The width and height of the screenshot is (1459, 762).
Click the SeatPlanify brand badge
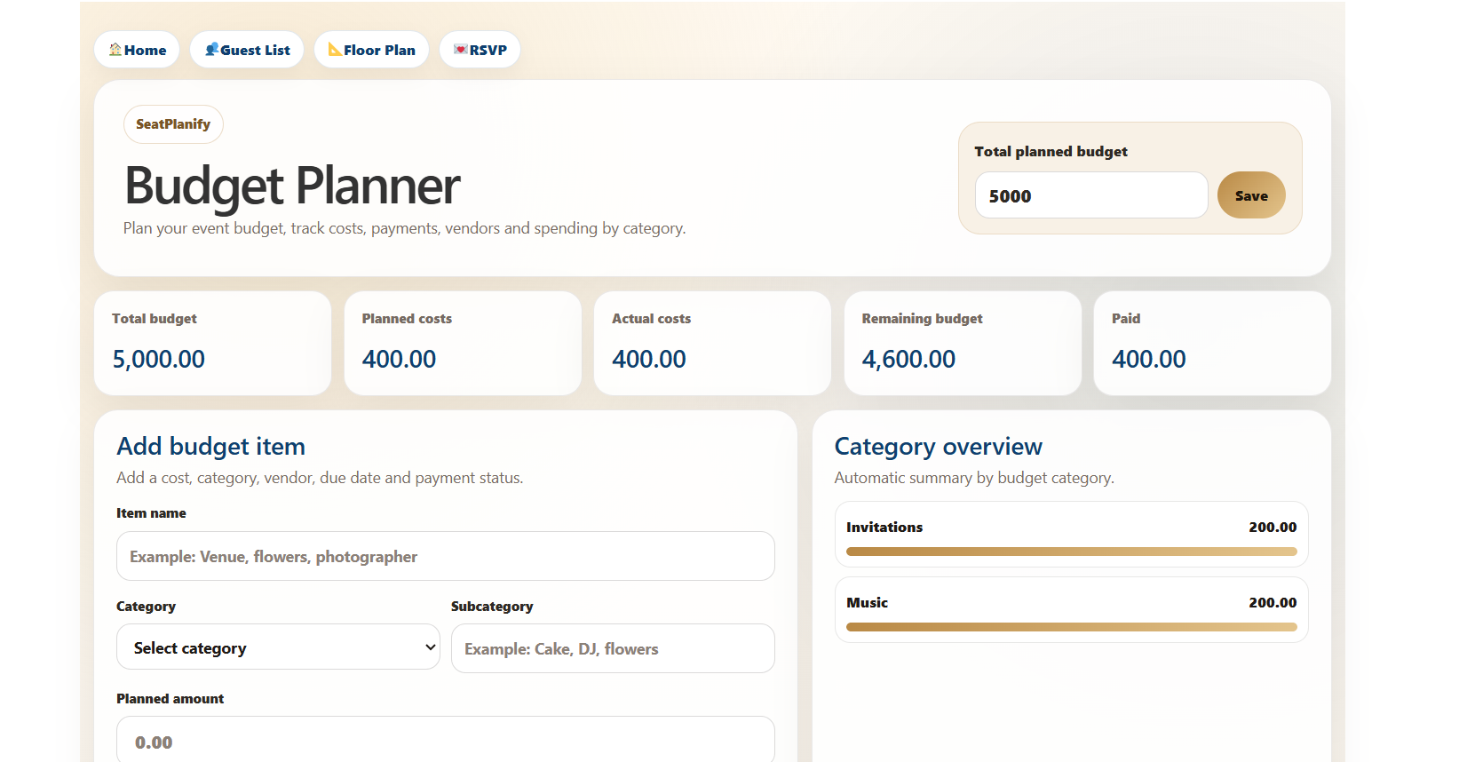173,124
